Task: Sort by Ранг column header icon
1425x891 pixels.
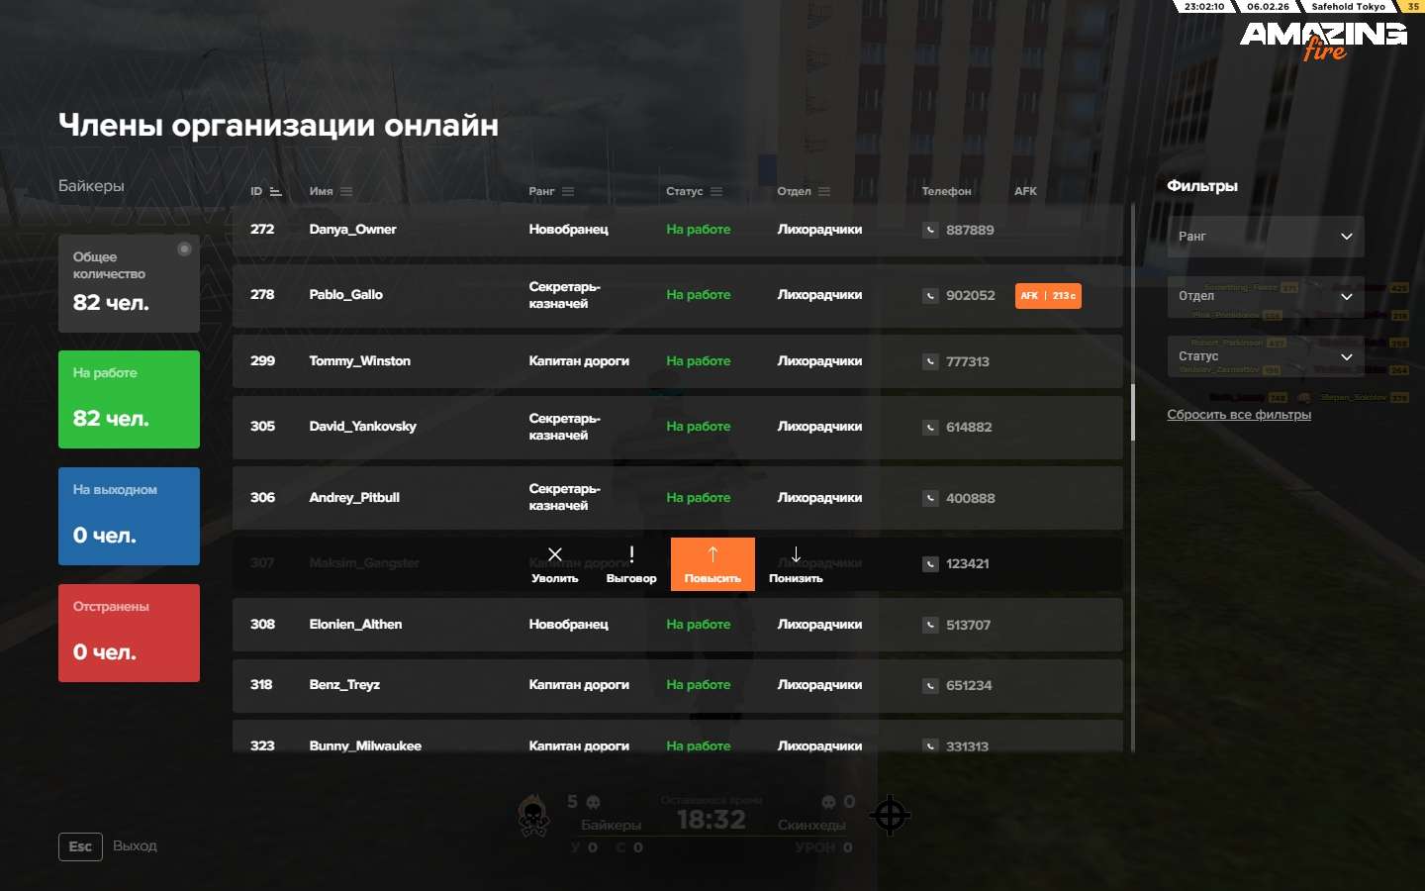Action: coord(568,192)
